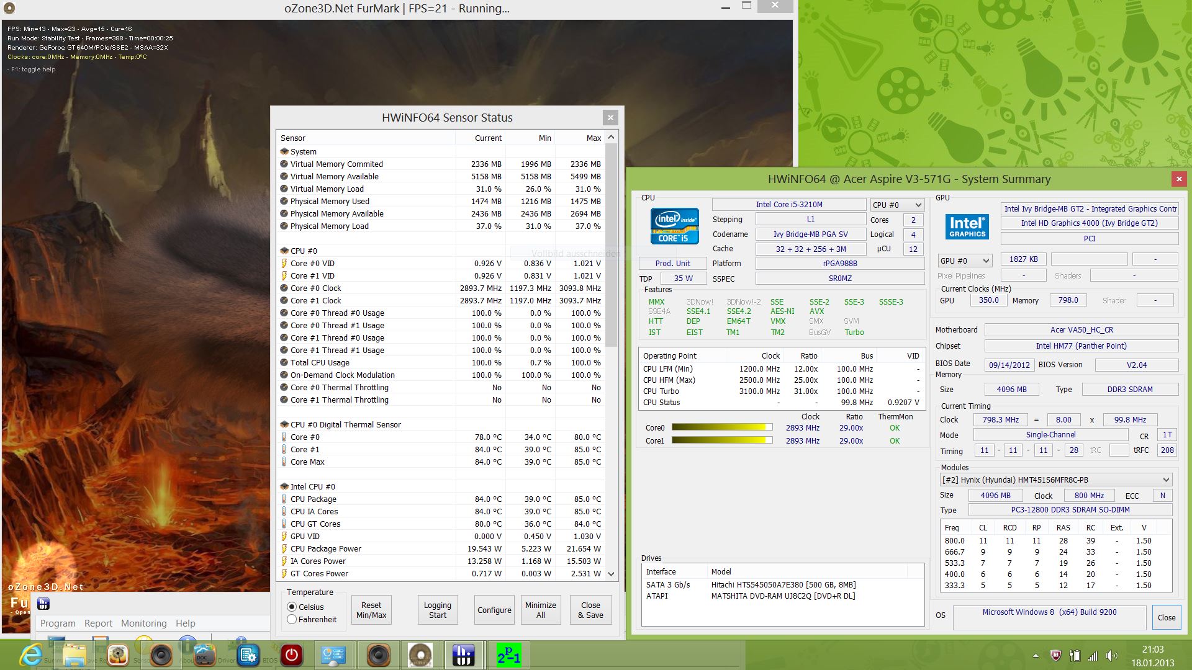Screen dimensions: 1192x670
Task: Click the lightning icon beside GPU VID
Action: tap(284, 536)
